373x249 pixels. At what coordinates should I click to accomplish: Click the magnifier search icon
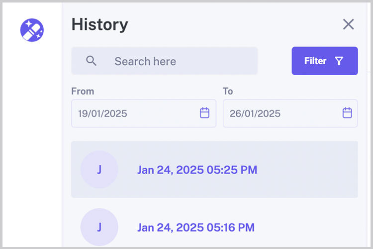[x=91, y=61]
